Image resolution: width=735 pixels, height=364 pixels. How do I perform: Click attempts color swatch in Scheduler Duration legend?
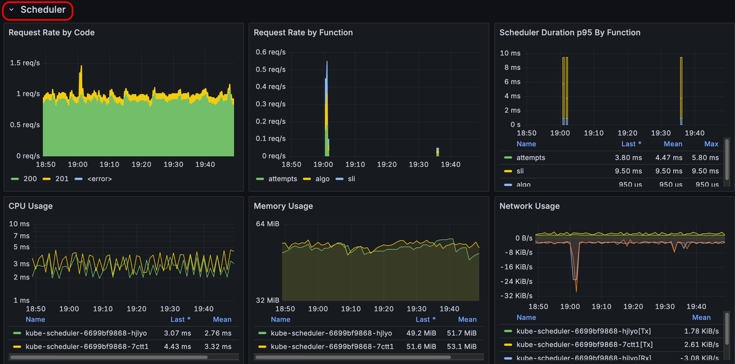coord(508,158)
